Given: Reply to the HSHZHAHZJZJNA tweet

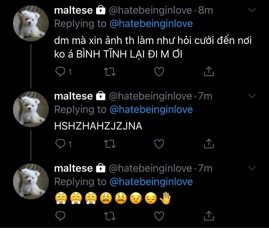Looking at the screenshot, I should [60, 143].
